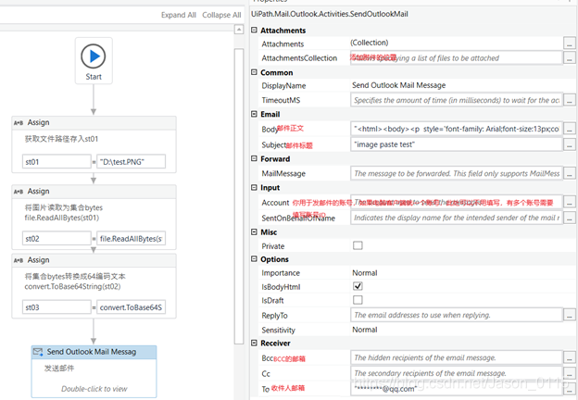
Task: Uncheck the IsBodyHtml checkbox
Action: 358,286
